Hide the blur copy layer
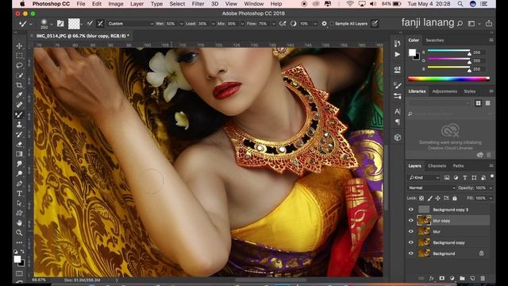The image size is (508, 286). (411, 221)
